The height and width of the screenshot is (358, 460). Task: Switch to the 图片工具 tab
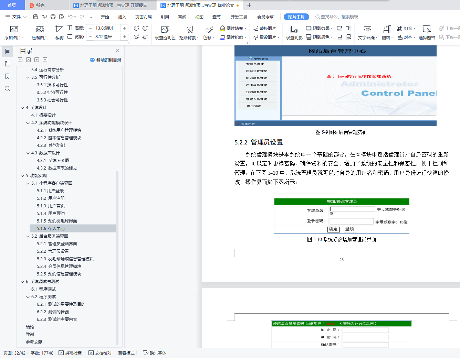296,17
